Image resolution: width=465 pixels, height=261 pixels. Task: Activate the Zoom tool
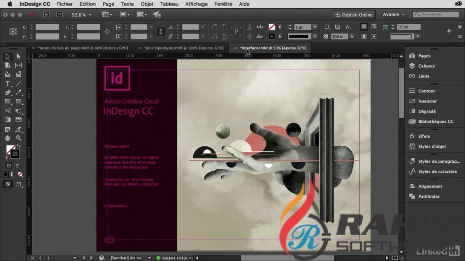tap(18, 138)
